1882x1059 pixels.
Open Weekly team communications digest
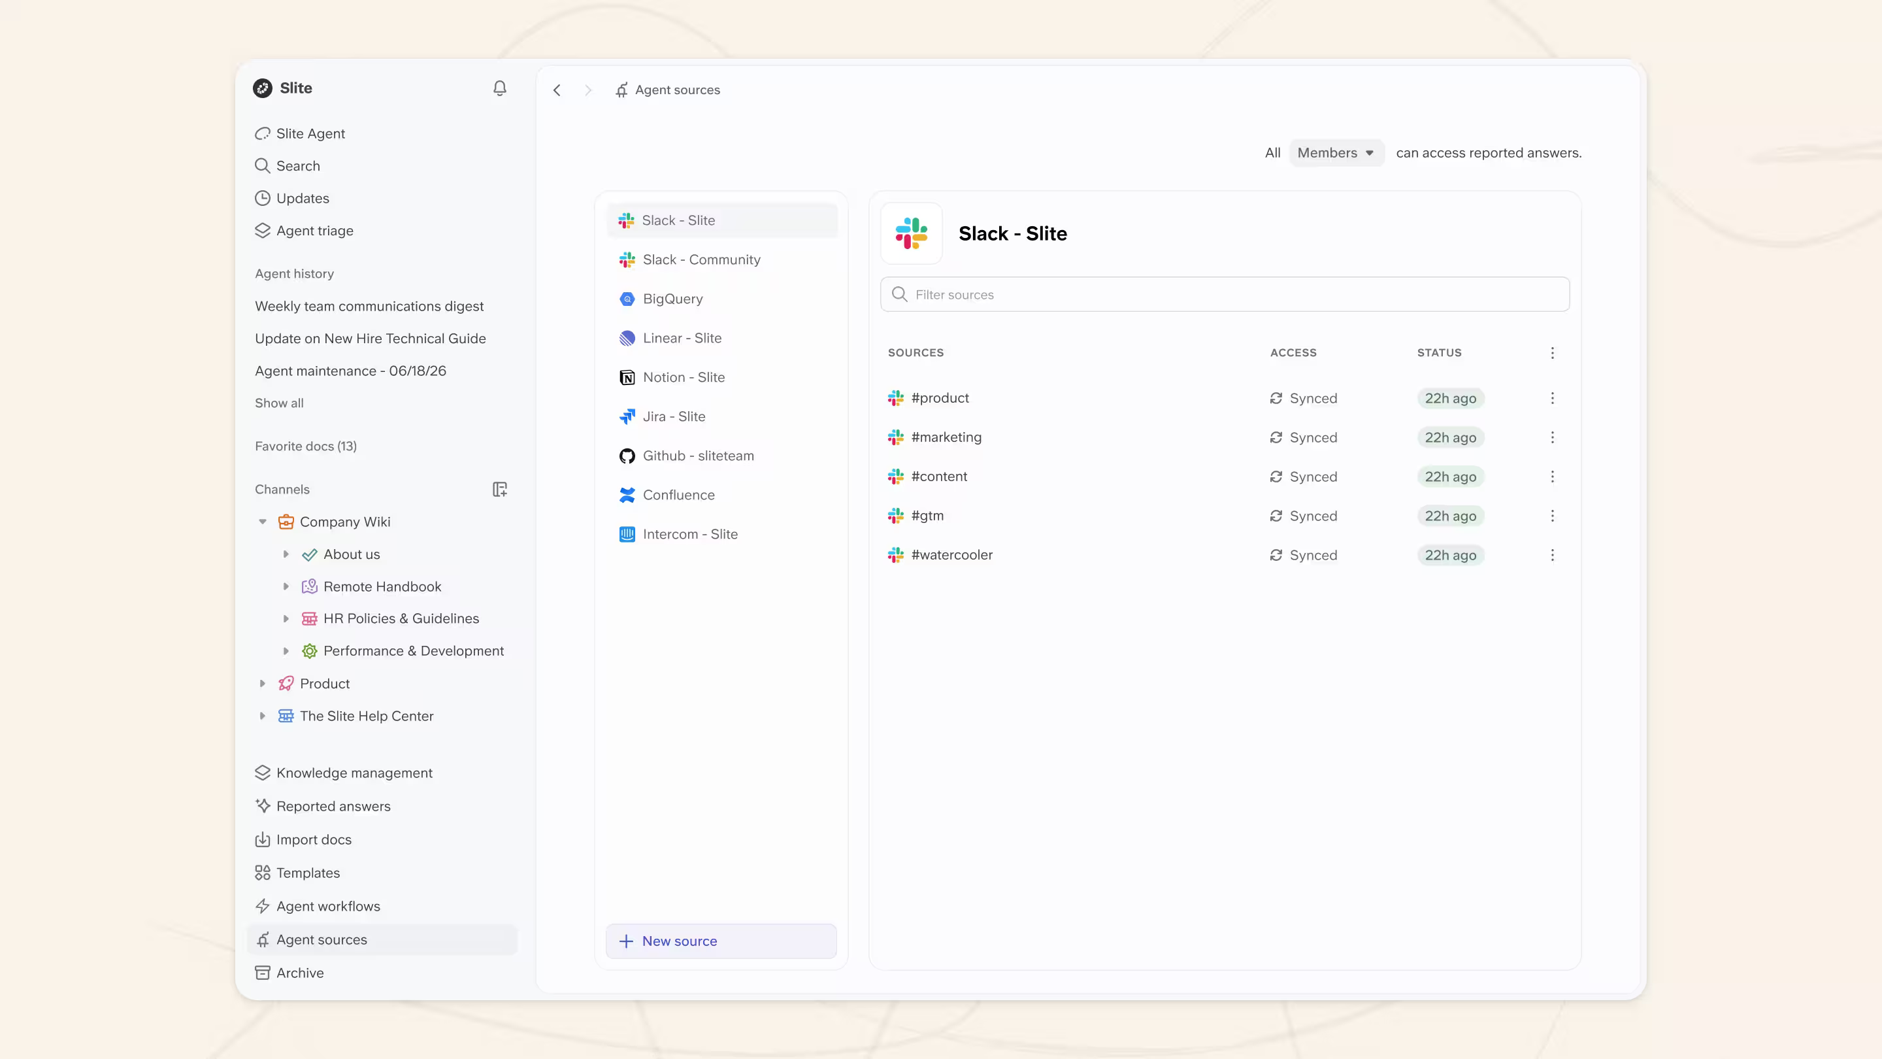[x=369, y=306]
